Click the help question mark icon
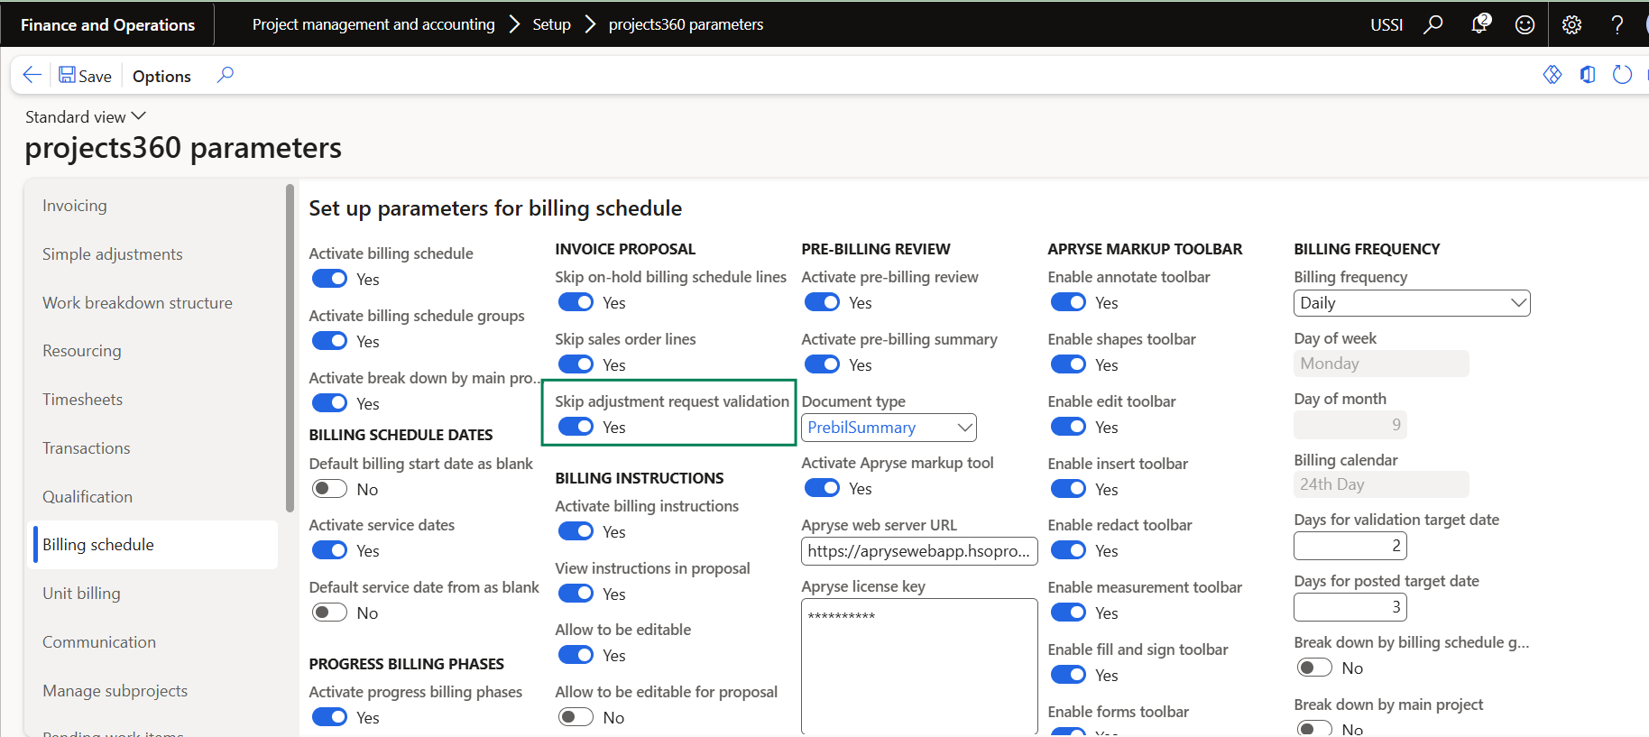 click(1617, 24)
